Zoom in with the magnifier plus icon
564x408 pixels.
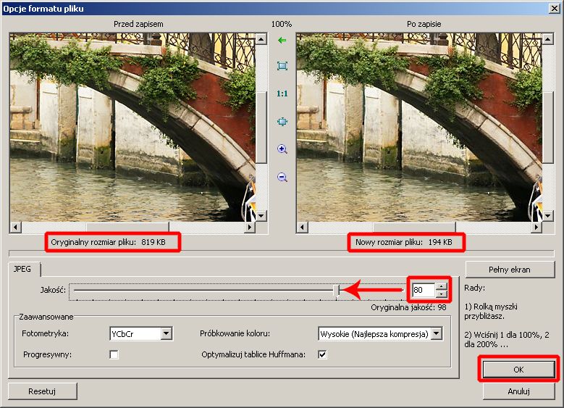pos(282,149)
